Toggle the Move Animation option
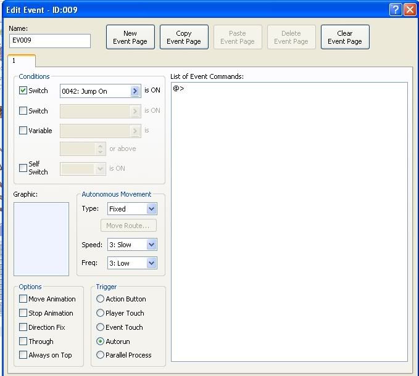The height and width of the screenshot is (376, 419). 23,299
